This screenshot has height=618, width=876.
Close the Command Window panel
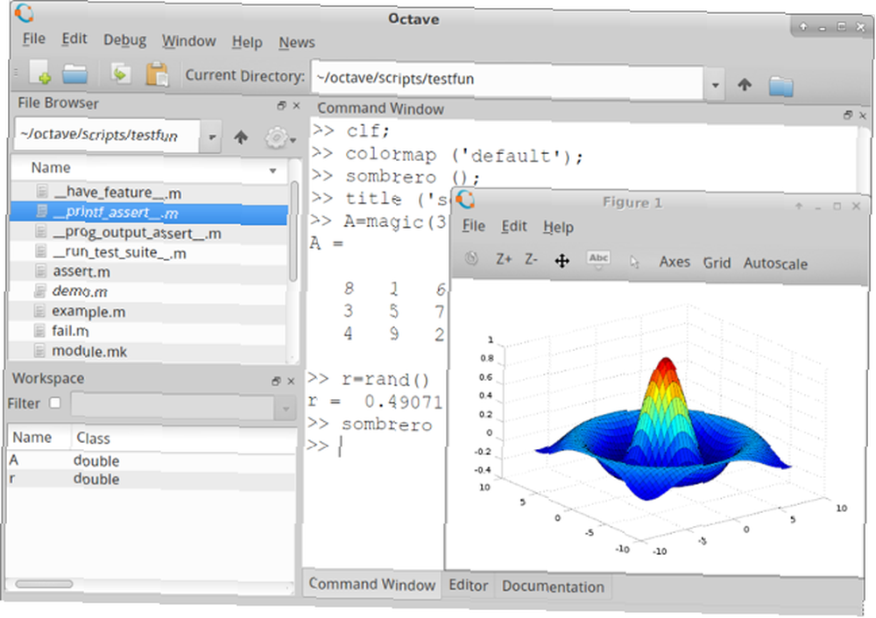click(x=863, y=116)
